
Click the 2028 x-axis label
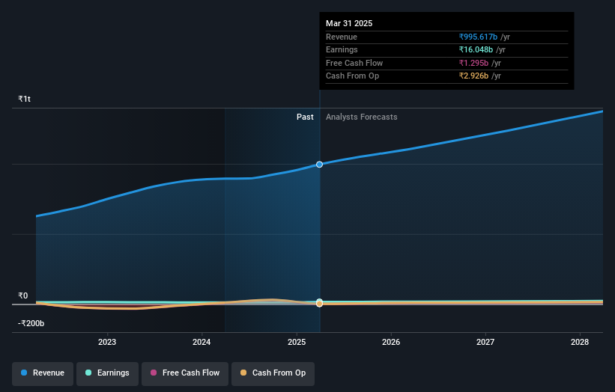point(580,342)
